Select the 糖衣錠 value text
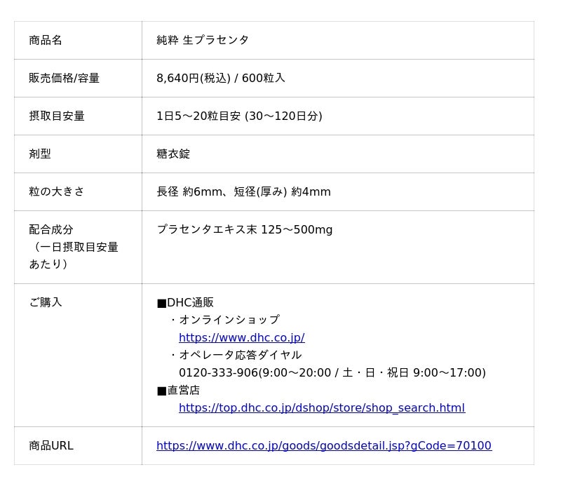Screen dimensions: 561x486 pyautogui.click(x=173, y=154)
